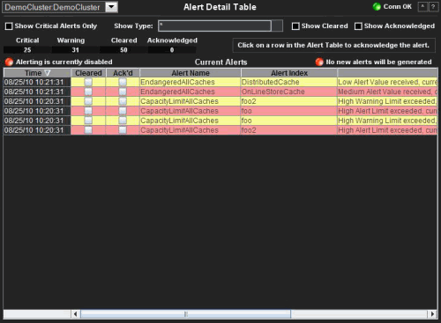
Task: Check Cleared box for DistributedCache row
Action: [x=88, y=82]
